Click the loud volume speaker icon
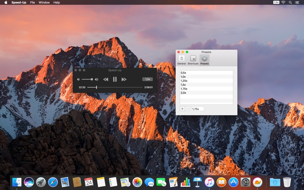The height and width of the screenshot is (190, 304). click(x=97, y=79)
